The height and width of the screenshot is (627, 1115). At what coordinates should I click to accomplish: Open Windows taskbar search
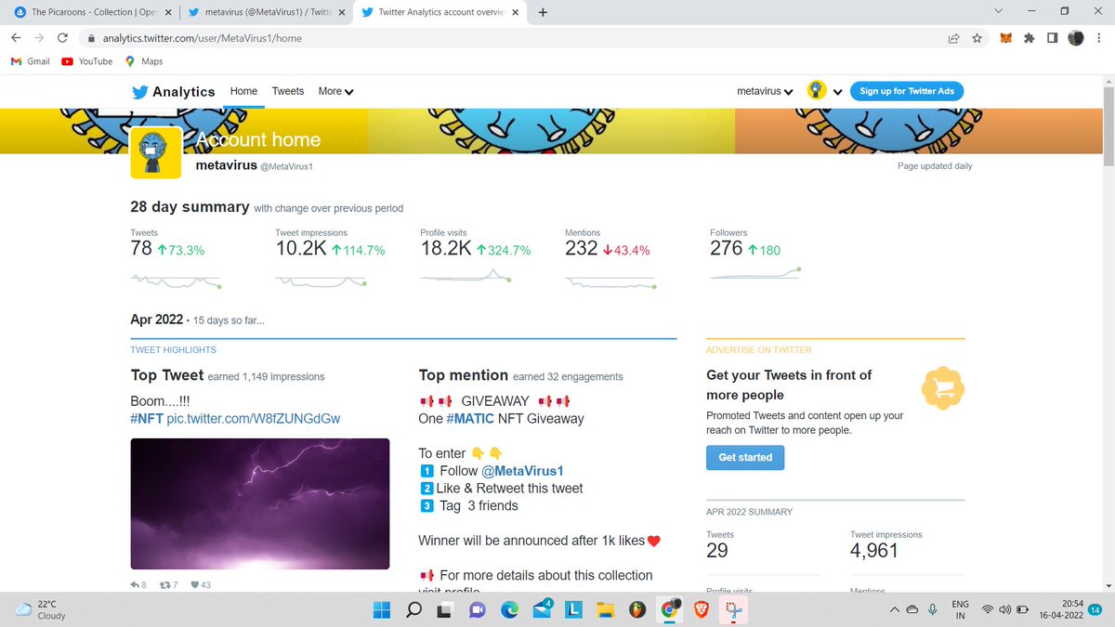414,610
